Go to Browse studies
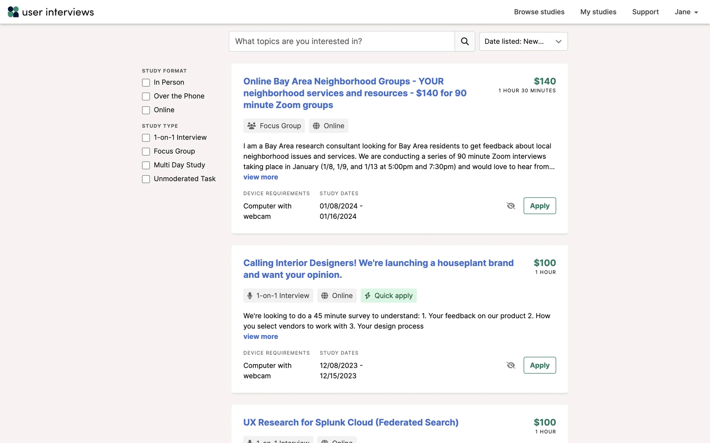 (x=539, y=12)
